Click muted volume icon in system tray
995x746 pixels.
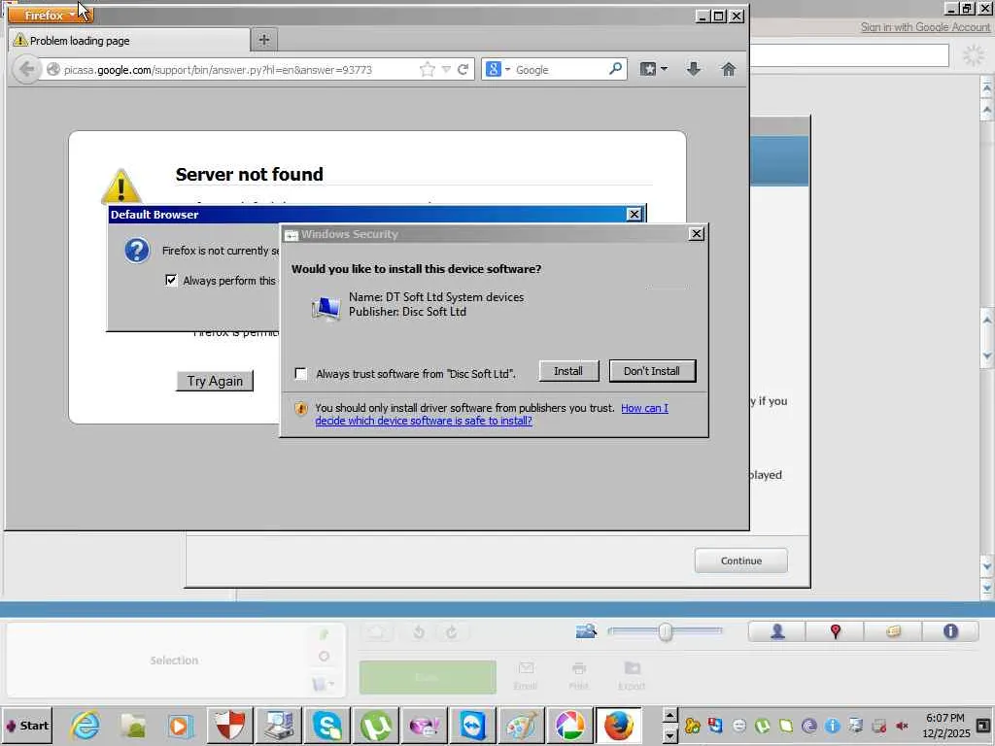[902, 726]
